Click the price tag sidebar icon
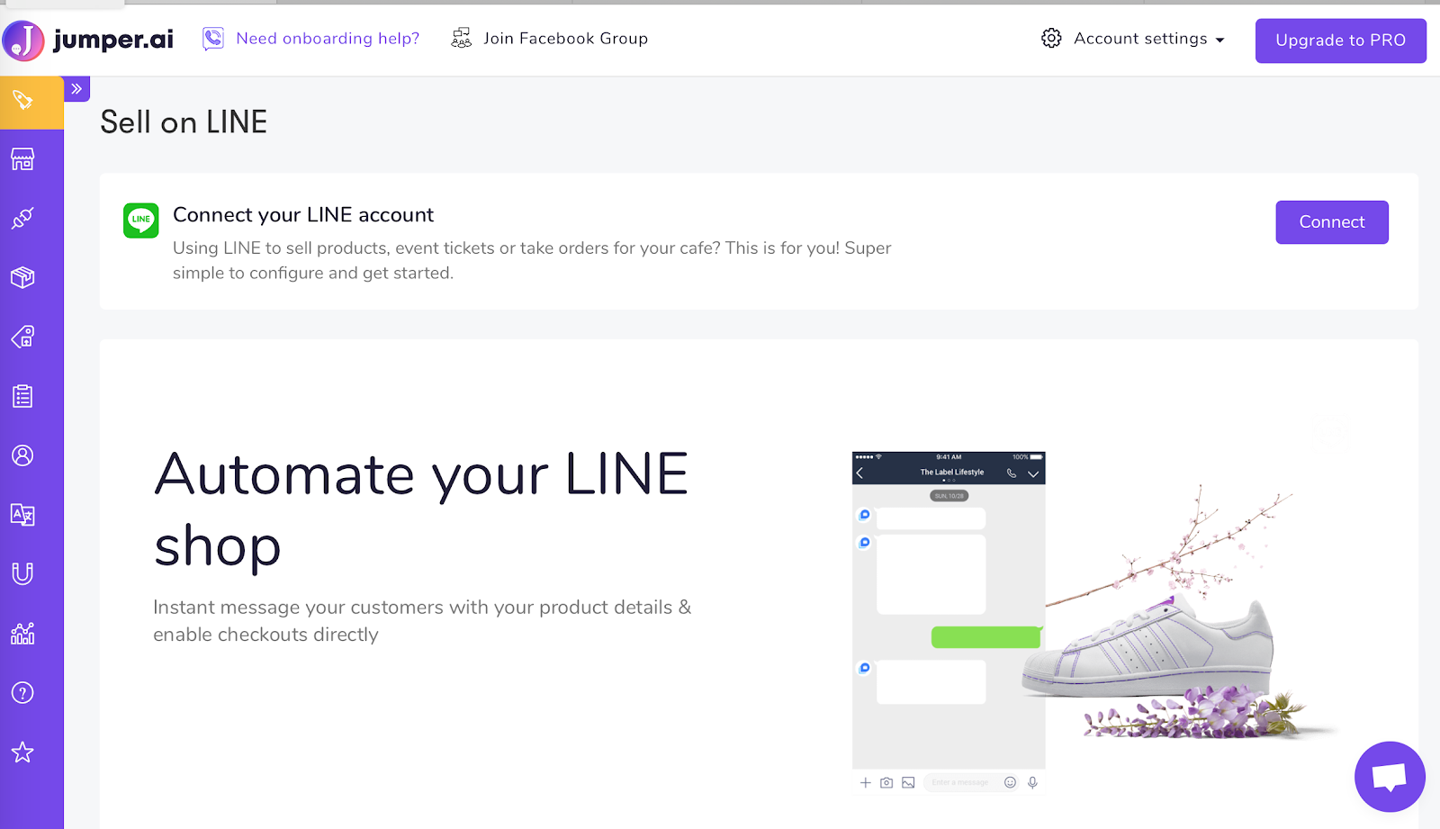Viewport: 1440px width, 829px height. coord(23,100)
